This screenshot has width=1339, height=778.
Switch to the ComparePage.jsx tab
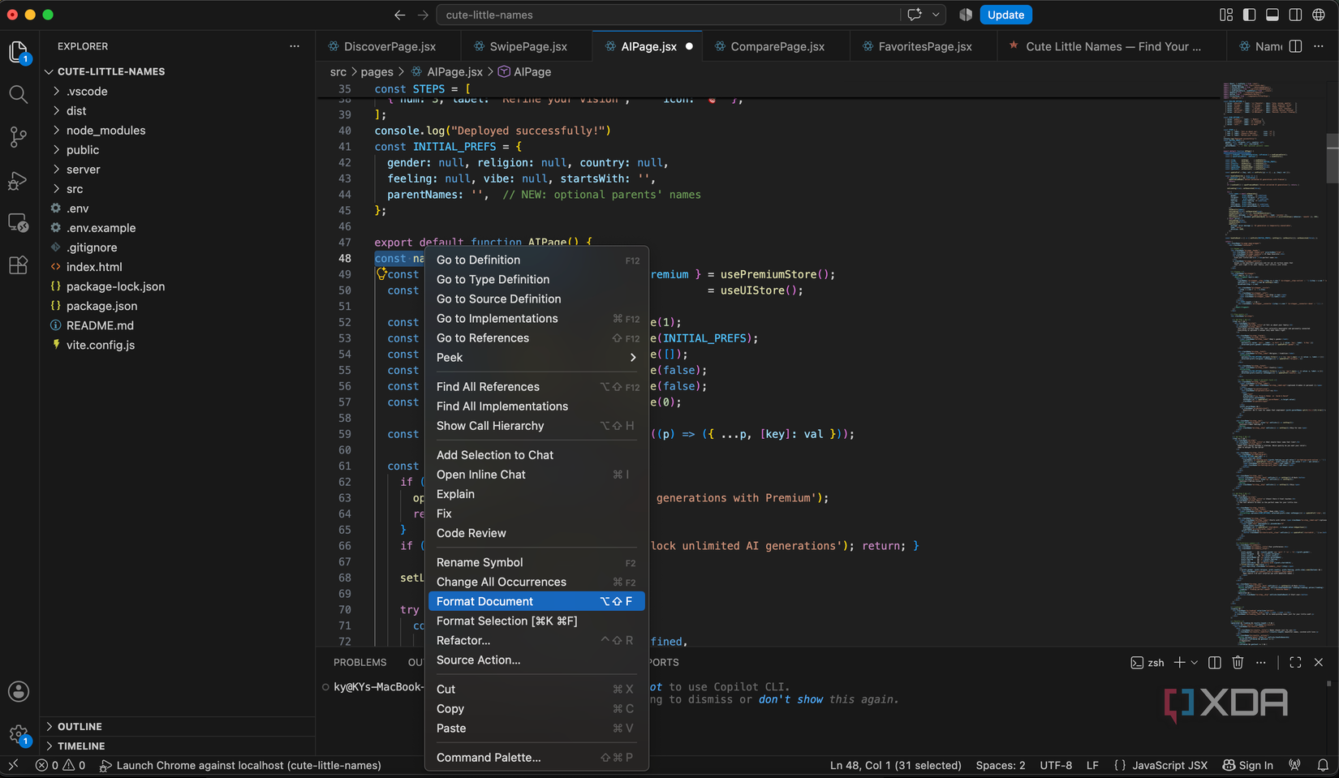(777, 46)
